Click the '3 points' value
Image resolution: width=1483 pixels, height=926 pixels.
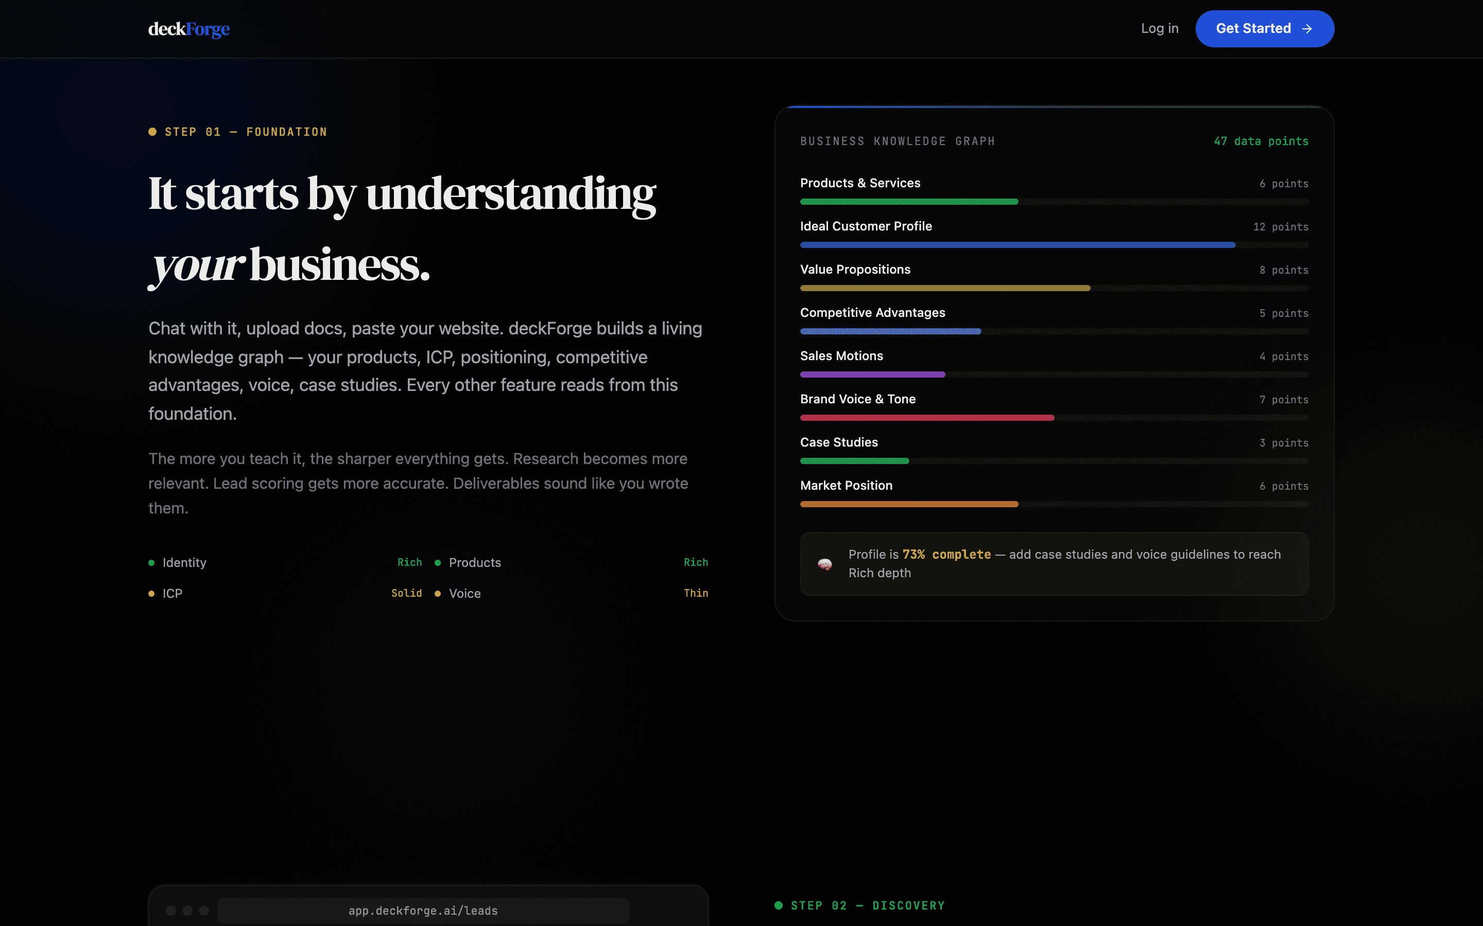coord(1283,443)
